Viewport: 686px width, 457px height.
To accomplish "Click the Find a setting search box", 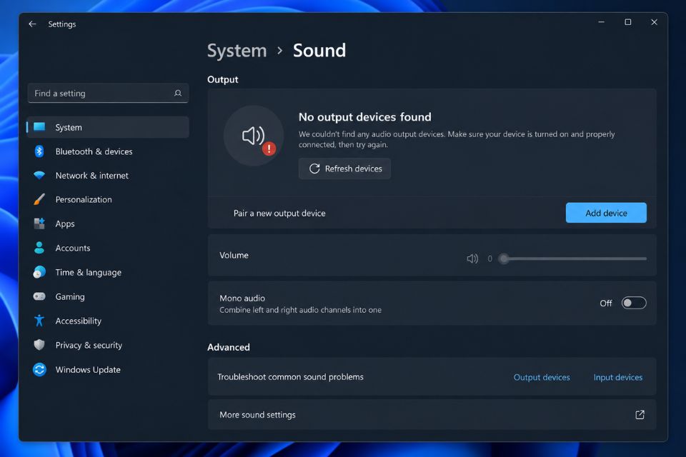I will [x=108, y=93].
